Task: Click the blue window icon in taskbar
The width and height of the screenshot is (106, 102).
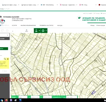Action: [x=20, y=100]
